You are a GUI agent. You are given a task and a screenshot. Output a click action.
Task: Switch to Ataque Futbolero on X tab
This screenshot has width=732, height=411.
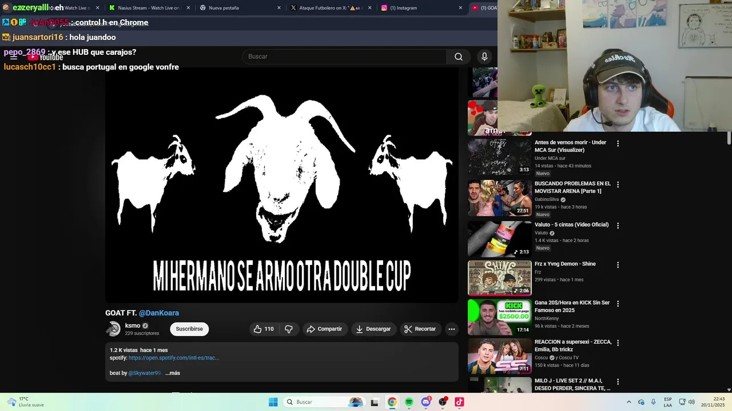tap(328, 8)
